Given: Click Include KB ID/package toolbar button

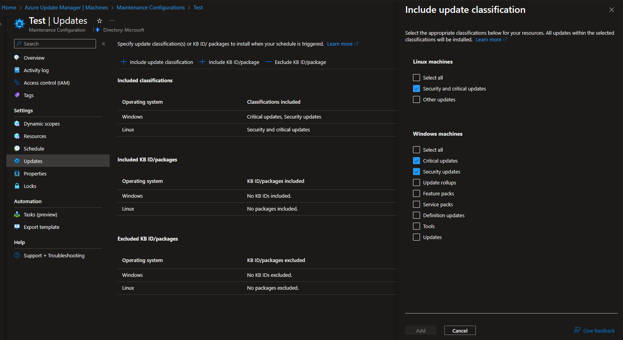Looking at the screenshot, I should coord(230,62).
